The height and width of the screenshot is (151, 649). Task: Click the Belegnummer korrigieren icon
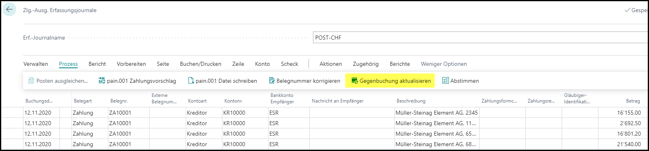point(272,81)
